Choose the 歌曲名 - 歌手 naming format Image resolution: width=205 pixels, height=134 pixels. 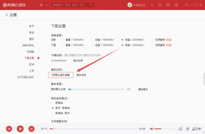point(53,113)
